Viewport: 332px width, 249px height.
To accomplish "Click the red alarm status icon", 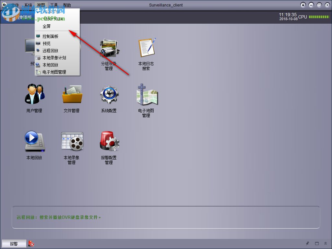I will coord(31,244).
